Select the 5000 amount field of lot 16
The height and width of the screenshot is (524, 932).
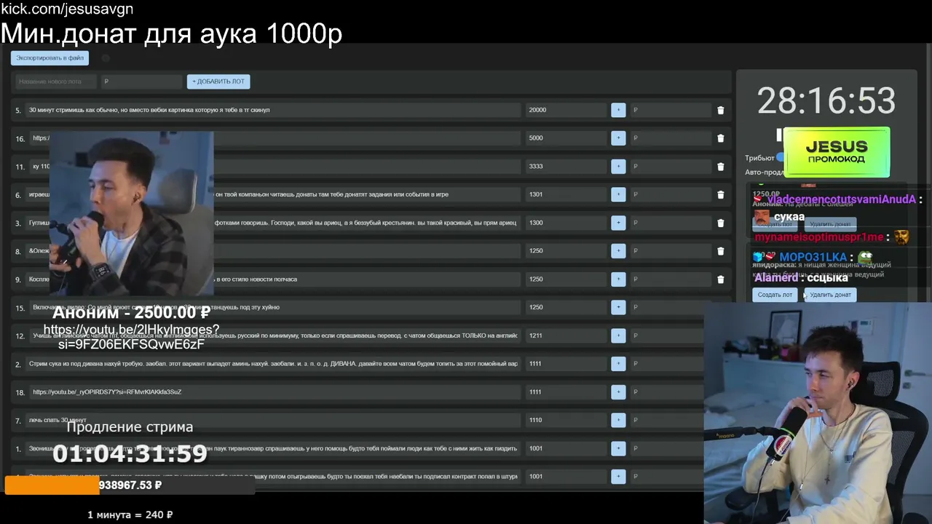click(566, 138)
